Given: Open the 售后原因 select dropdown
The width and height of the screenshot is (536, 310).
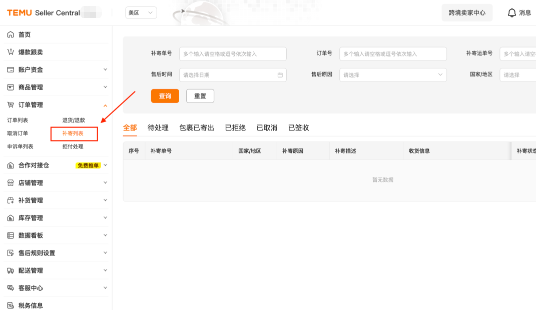Looking at the screenshot, I should coord(392,75).
